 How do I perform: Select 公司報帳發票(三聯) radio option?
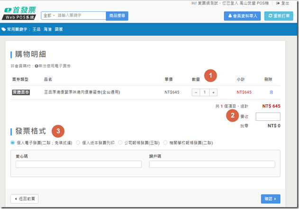[120, 142]
